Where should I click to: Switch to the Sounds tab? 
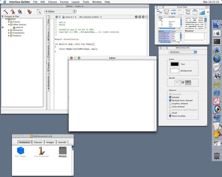pos(62,142)
